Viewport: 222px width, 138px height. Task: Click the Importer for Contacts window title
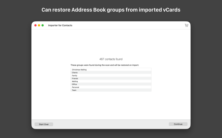(x=60, y=25)
